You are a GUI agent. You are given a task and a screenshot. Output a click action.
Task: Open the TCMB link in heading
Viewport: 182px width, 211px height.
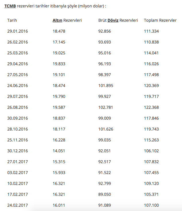pyautogui.click(x=10, y=6)
